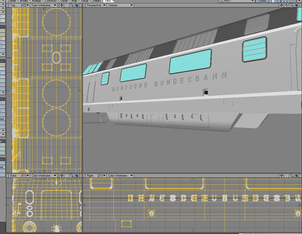The width and height of the screenshot is (302, 234).
Task: Maximize the Back viewport with its corner icon
Action: pos(77,176)
